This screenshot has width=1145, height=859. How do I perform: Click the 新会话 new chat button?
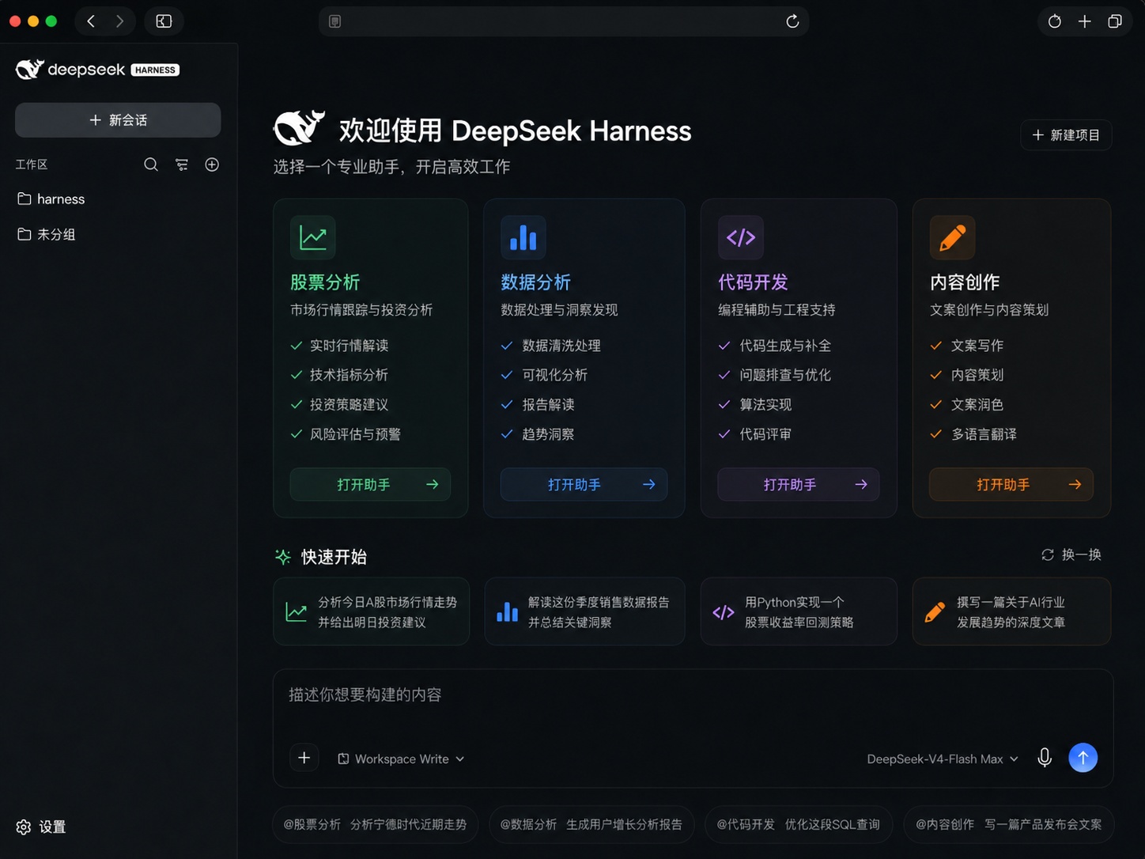[x=118, y=120]
